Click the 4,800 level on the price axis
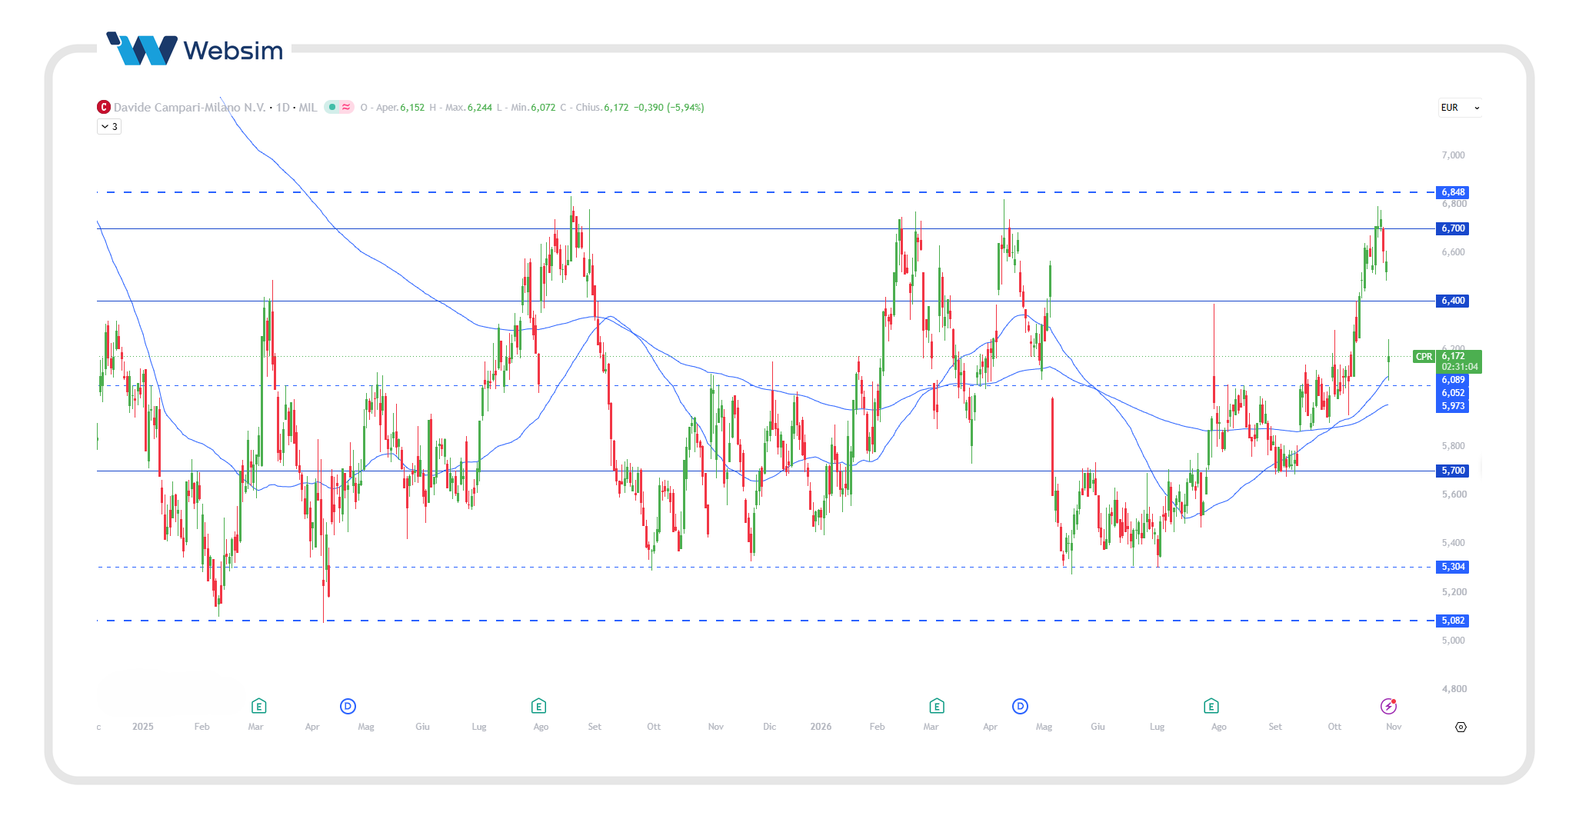Screen dimensions: 1579x829 (x=1454, y=689)
